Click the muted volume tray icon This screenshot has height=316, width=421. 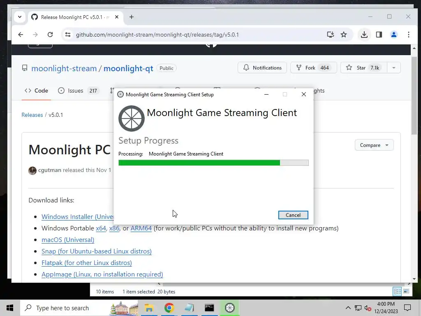(x=368, y=308)
